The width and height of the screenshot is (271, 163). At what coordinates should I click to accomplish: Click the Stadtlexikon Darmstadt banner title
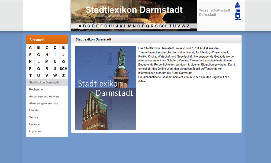point(134,10)
